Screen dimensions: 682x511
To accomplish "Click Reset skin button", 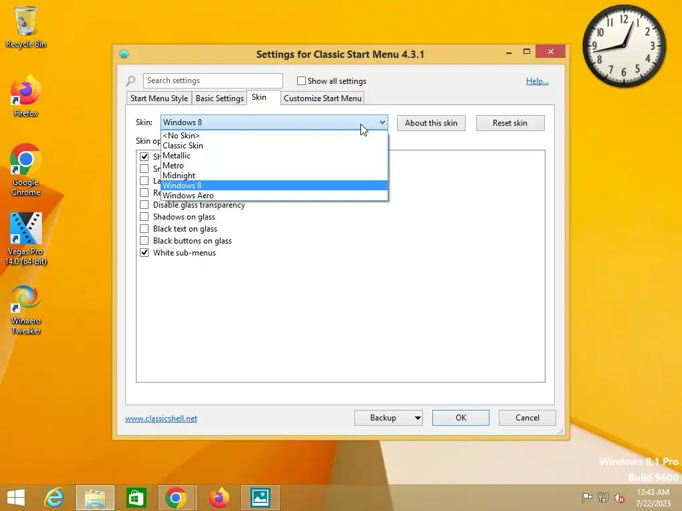I will (510, 123).
